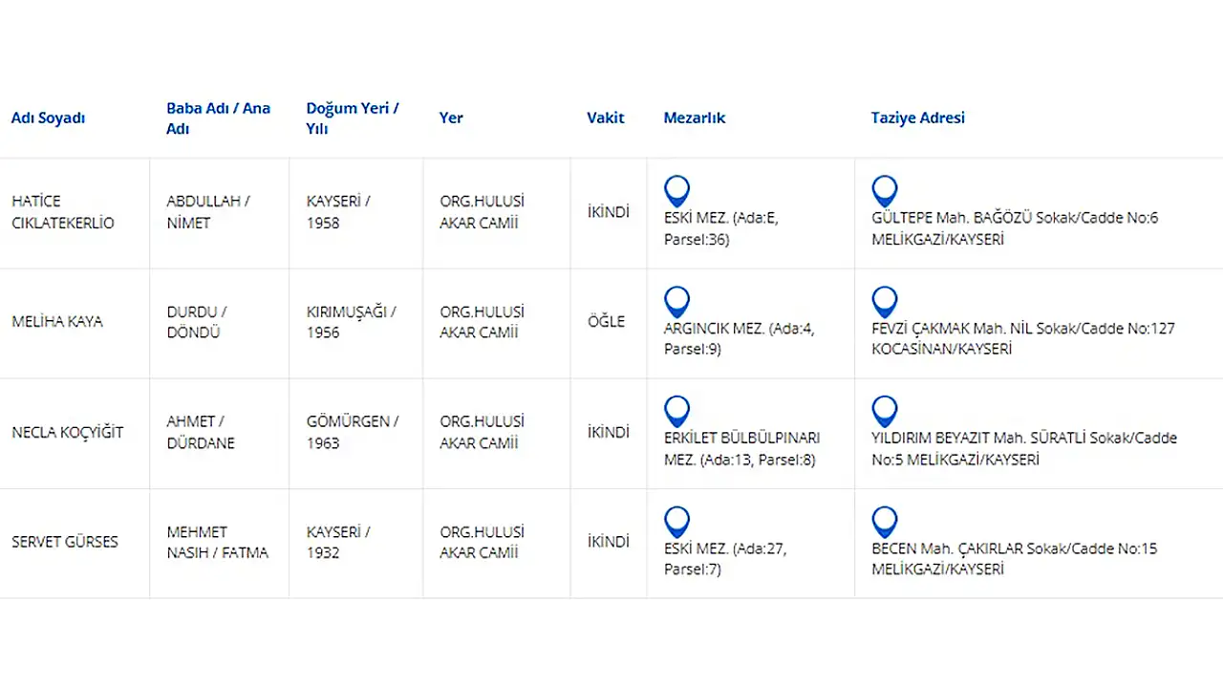Click the Yer column header
This screenshot has height=688, width=1223.
coord(451,118)
